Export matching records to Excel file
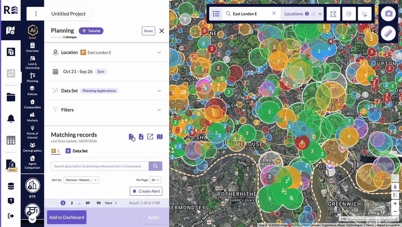Image resolution: width=402 pixels, height=227 pixels. pyautogui.click(x=141, y=137)
